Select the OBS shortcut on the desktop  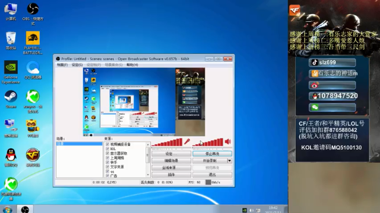33,14
